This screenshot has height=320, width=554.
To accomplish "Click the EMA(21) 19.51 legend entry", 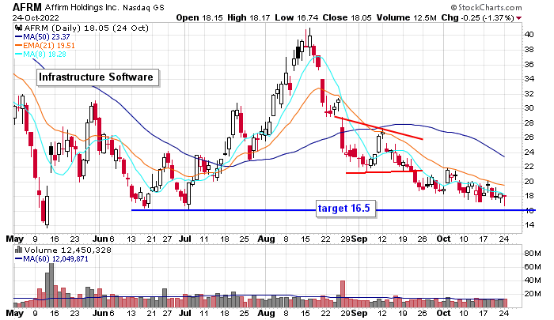I will click(x=45, y=46).
